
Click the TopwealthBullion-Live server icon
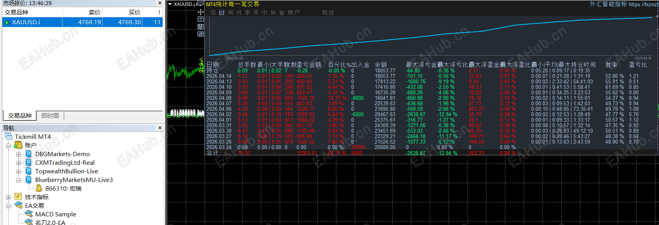(x=29, y=171)
